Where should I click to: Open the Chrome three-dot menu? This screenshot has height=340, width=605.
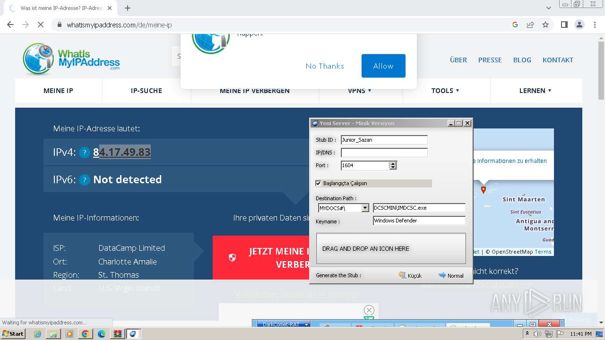click(594, 25)
